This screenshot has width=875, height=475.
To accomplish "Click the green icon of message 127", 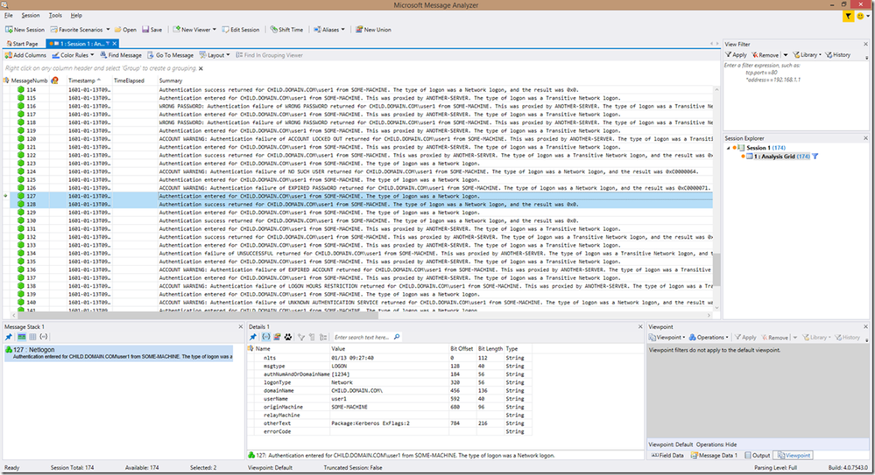I will coord(21,196).
